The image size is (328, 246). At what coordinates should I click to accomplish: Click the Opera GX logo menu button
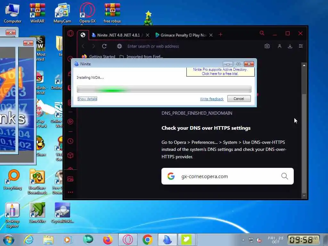(x=70, y=33)
